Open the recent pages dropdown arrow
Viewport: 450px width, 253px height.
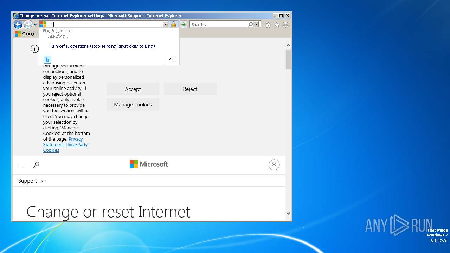click(x=36, y=25)
